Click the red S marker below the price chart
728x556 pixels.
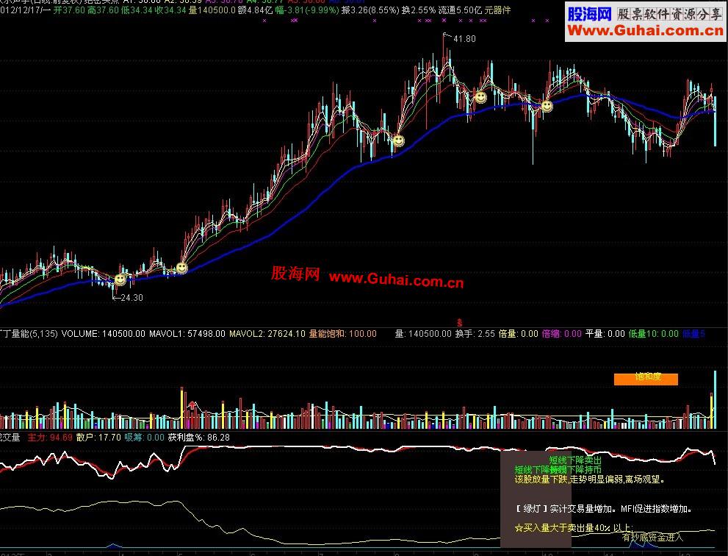click(460, 323)
